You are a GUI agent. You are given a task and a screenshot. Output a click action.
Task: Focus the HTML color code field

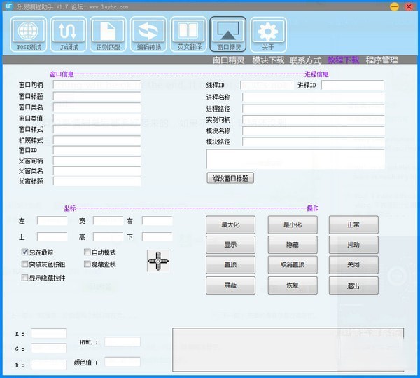pos(122,342)
